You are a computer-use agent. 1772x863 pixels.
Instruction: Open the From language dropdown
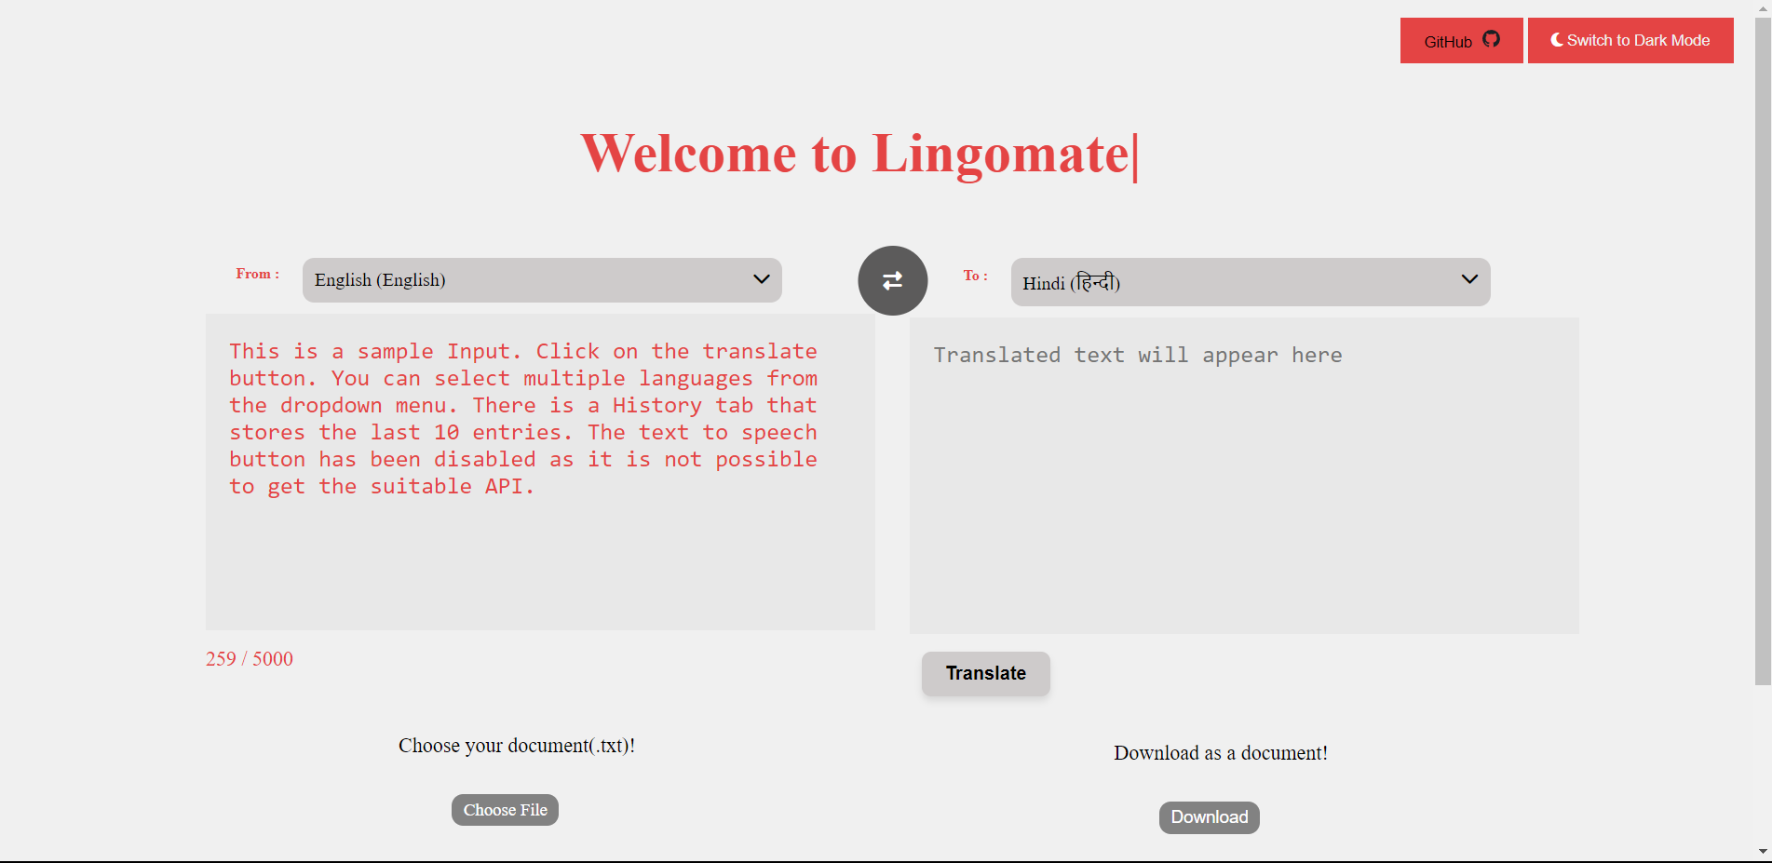pyautogui.click(x=542, y=280)
